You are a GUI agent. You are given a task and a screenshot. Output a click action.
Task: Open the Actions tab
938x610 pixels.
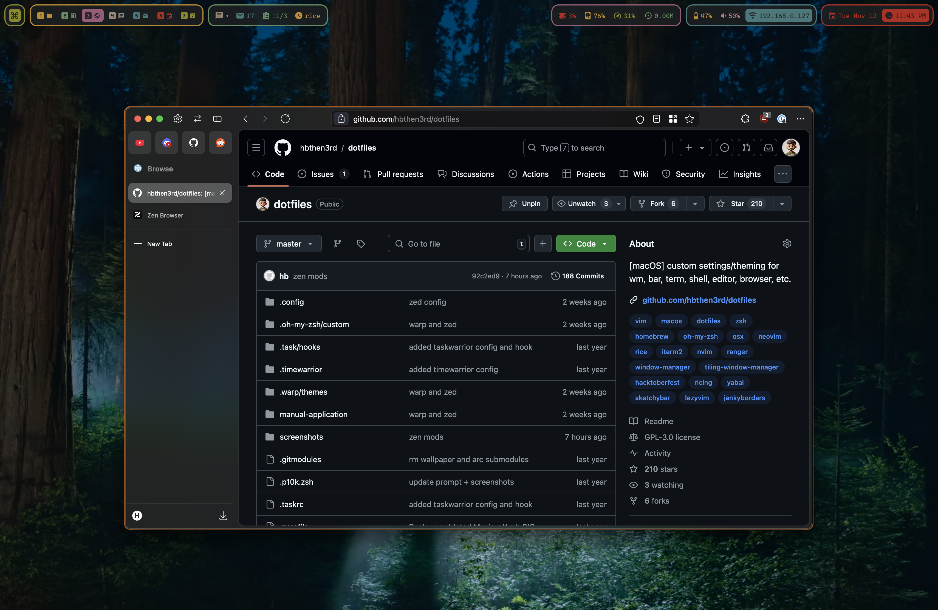click(x=529, y=174)
